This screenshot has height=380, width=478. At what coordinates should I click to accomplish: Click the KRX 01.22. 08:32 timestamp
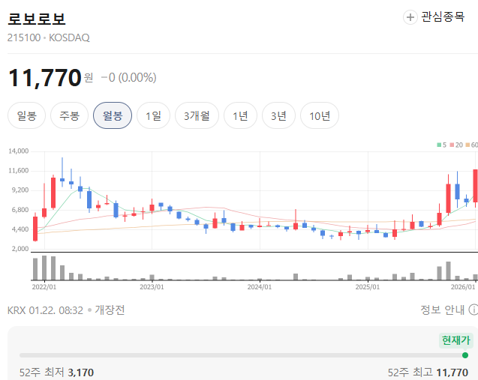(45, 310)
